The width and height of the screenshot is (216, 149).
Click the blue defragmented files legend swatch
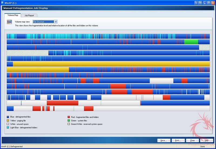(8, 117)
